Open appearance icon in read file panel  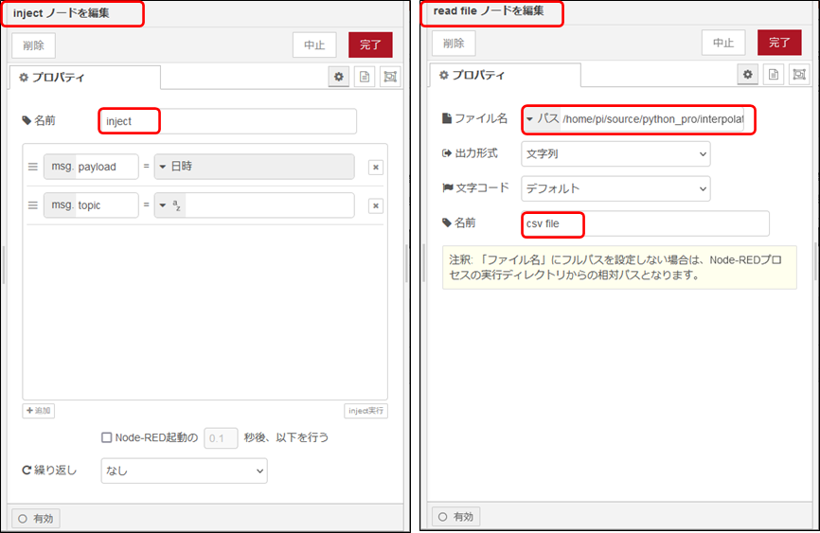coord(798,74)
